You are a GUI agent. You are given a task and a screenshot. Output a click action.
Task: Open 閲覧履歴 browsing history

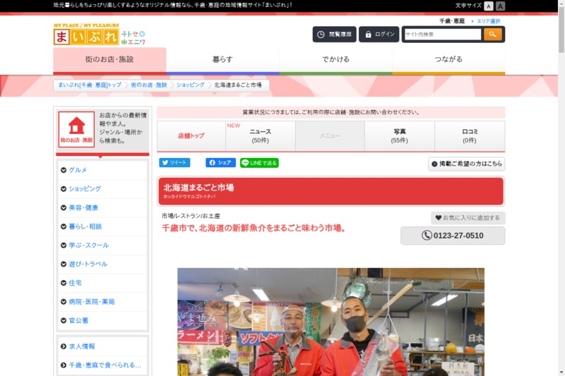334,34
